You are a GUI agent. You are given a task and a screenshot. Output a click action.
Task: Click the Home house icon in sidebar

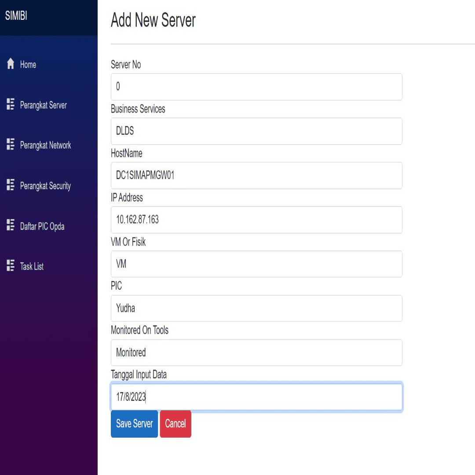coord(11,64)
